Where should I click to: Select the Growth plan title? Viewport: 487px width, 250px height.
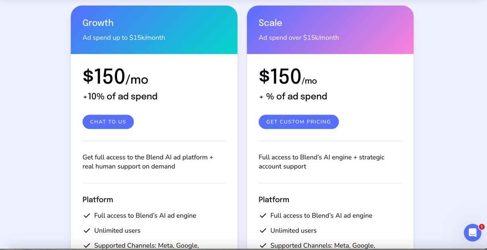click(98, 23)
